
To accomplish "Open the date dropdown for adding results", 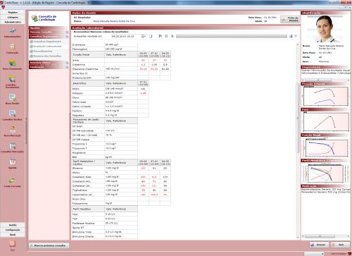I will pyautogui.click(x=144, y=36).
